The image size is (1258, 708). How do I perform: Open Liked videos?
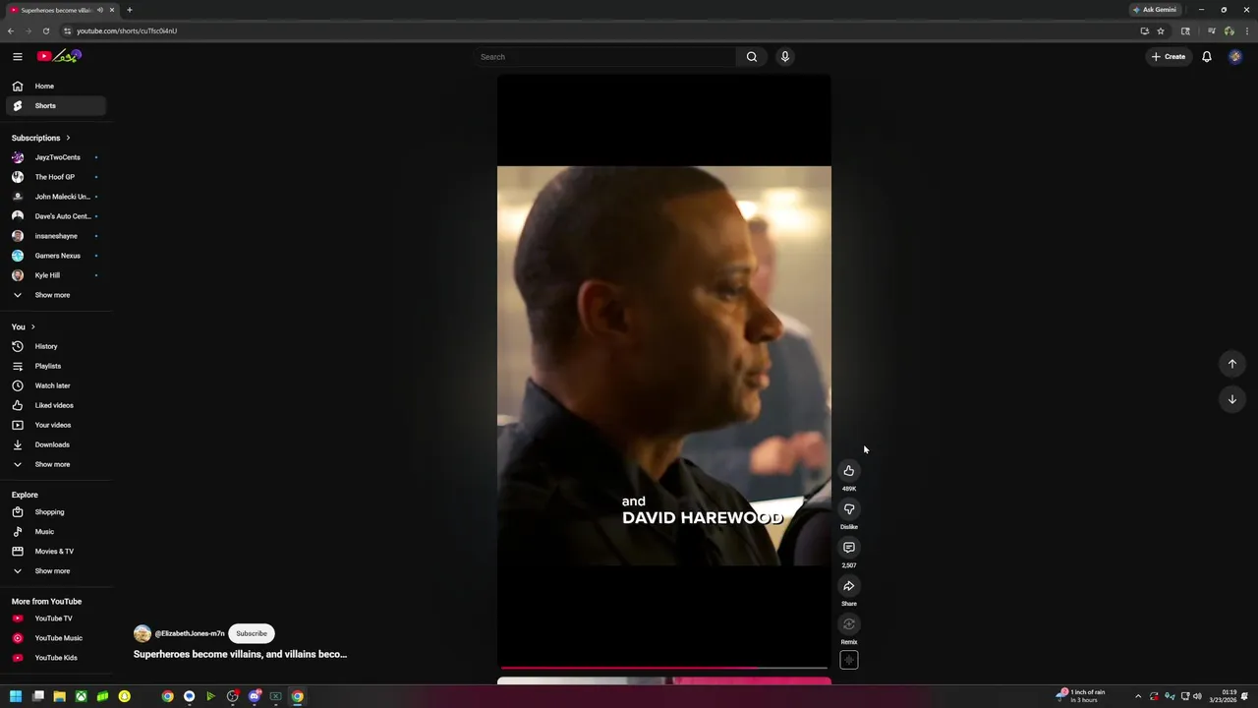tap(55, 405)
